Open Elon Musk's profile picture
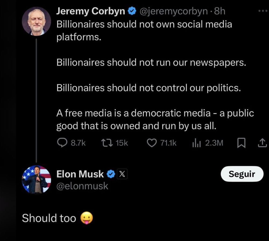269x241 pixels. (36, 179)
